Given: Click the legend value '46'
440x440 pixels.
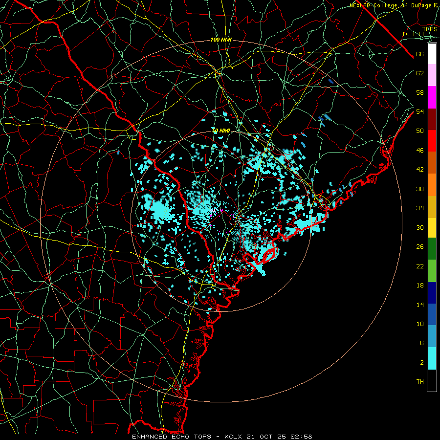Looking at the screenshot, I should [420, 151].
